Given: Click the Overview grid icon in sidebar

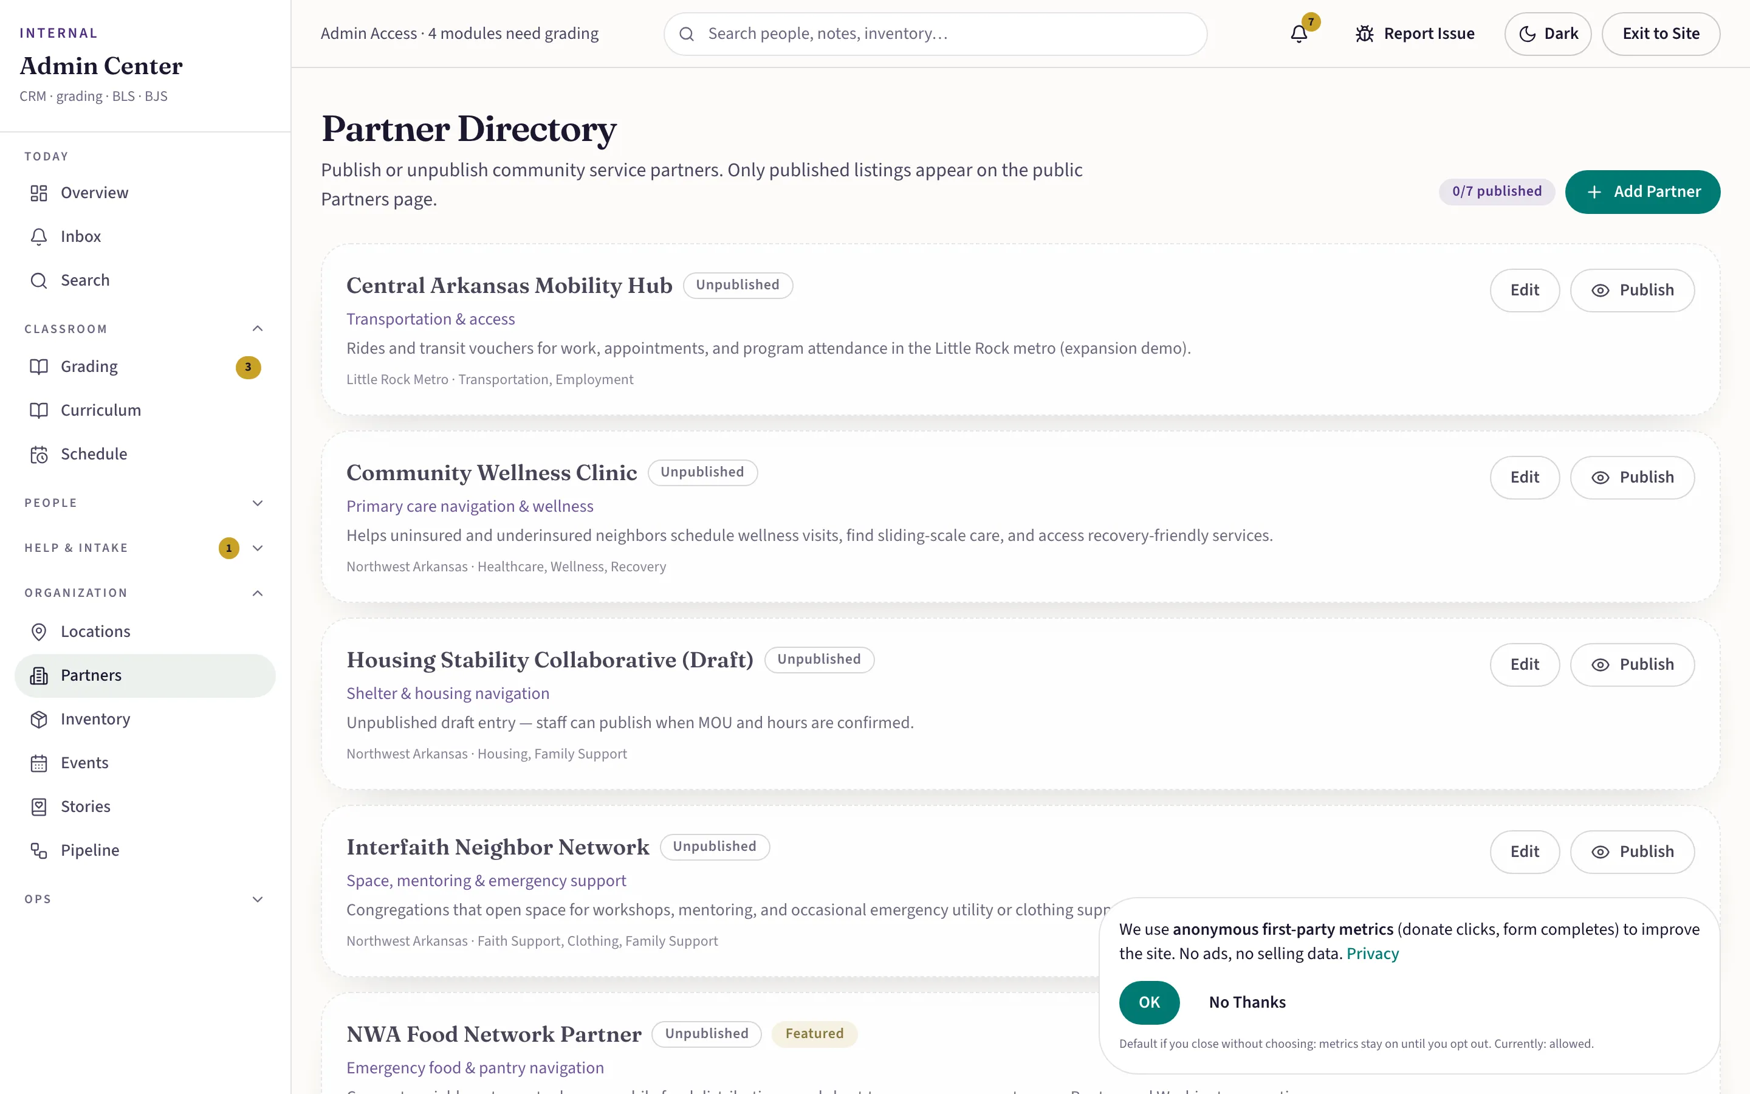Looking at the screenshot, I should 39,193.
